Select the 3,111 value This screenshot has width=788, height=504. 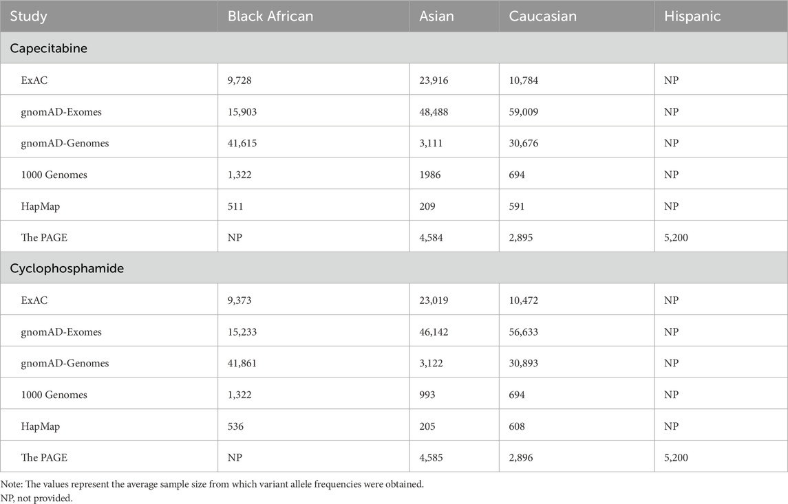pos(432,143)
